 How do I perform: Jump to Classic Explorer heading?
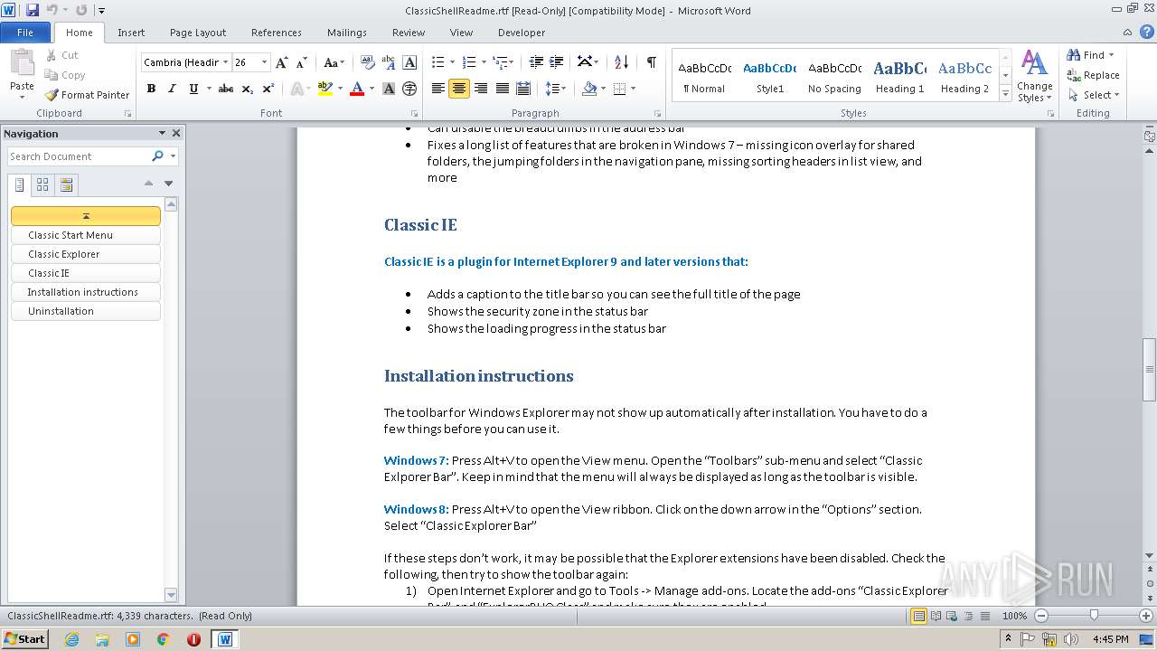coord(86,254)
